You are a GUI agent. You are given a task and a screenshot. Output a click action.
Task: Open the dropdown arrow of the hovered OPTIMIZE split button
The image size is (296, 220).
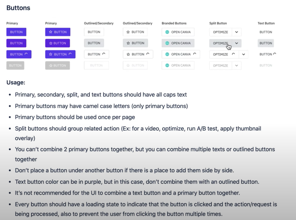point(236,43)
